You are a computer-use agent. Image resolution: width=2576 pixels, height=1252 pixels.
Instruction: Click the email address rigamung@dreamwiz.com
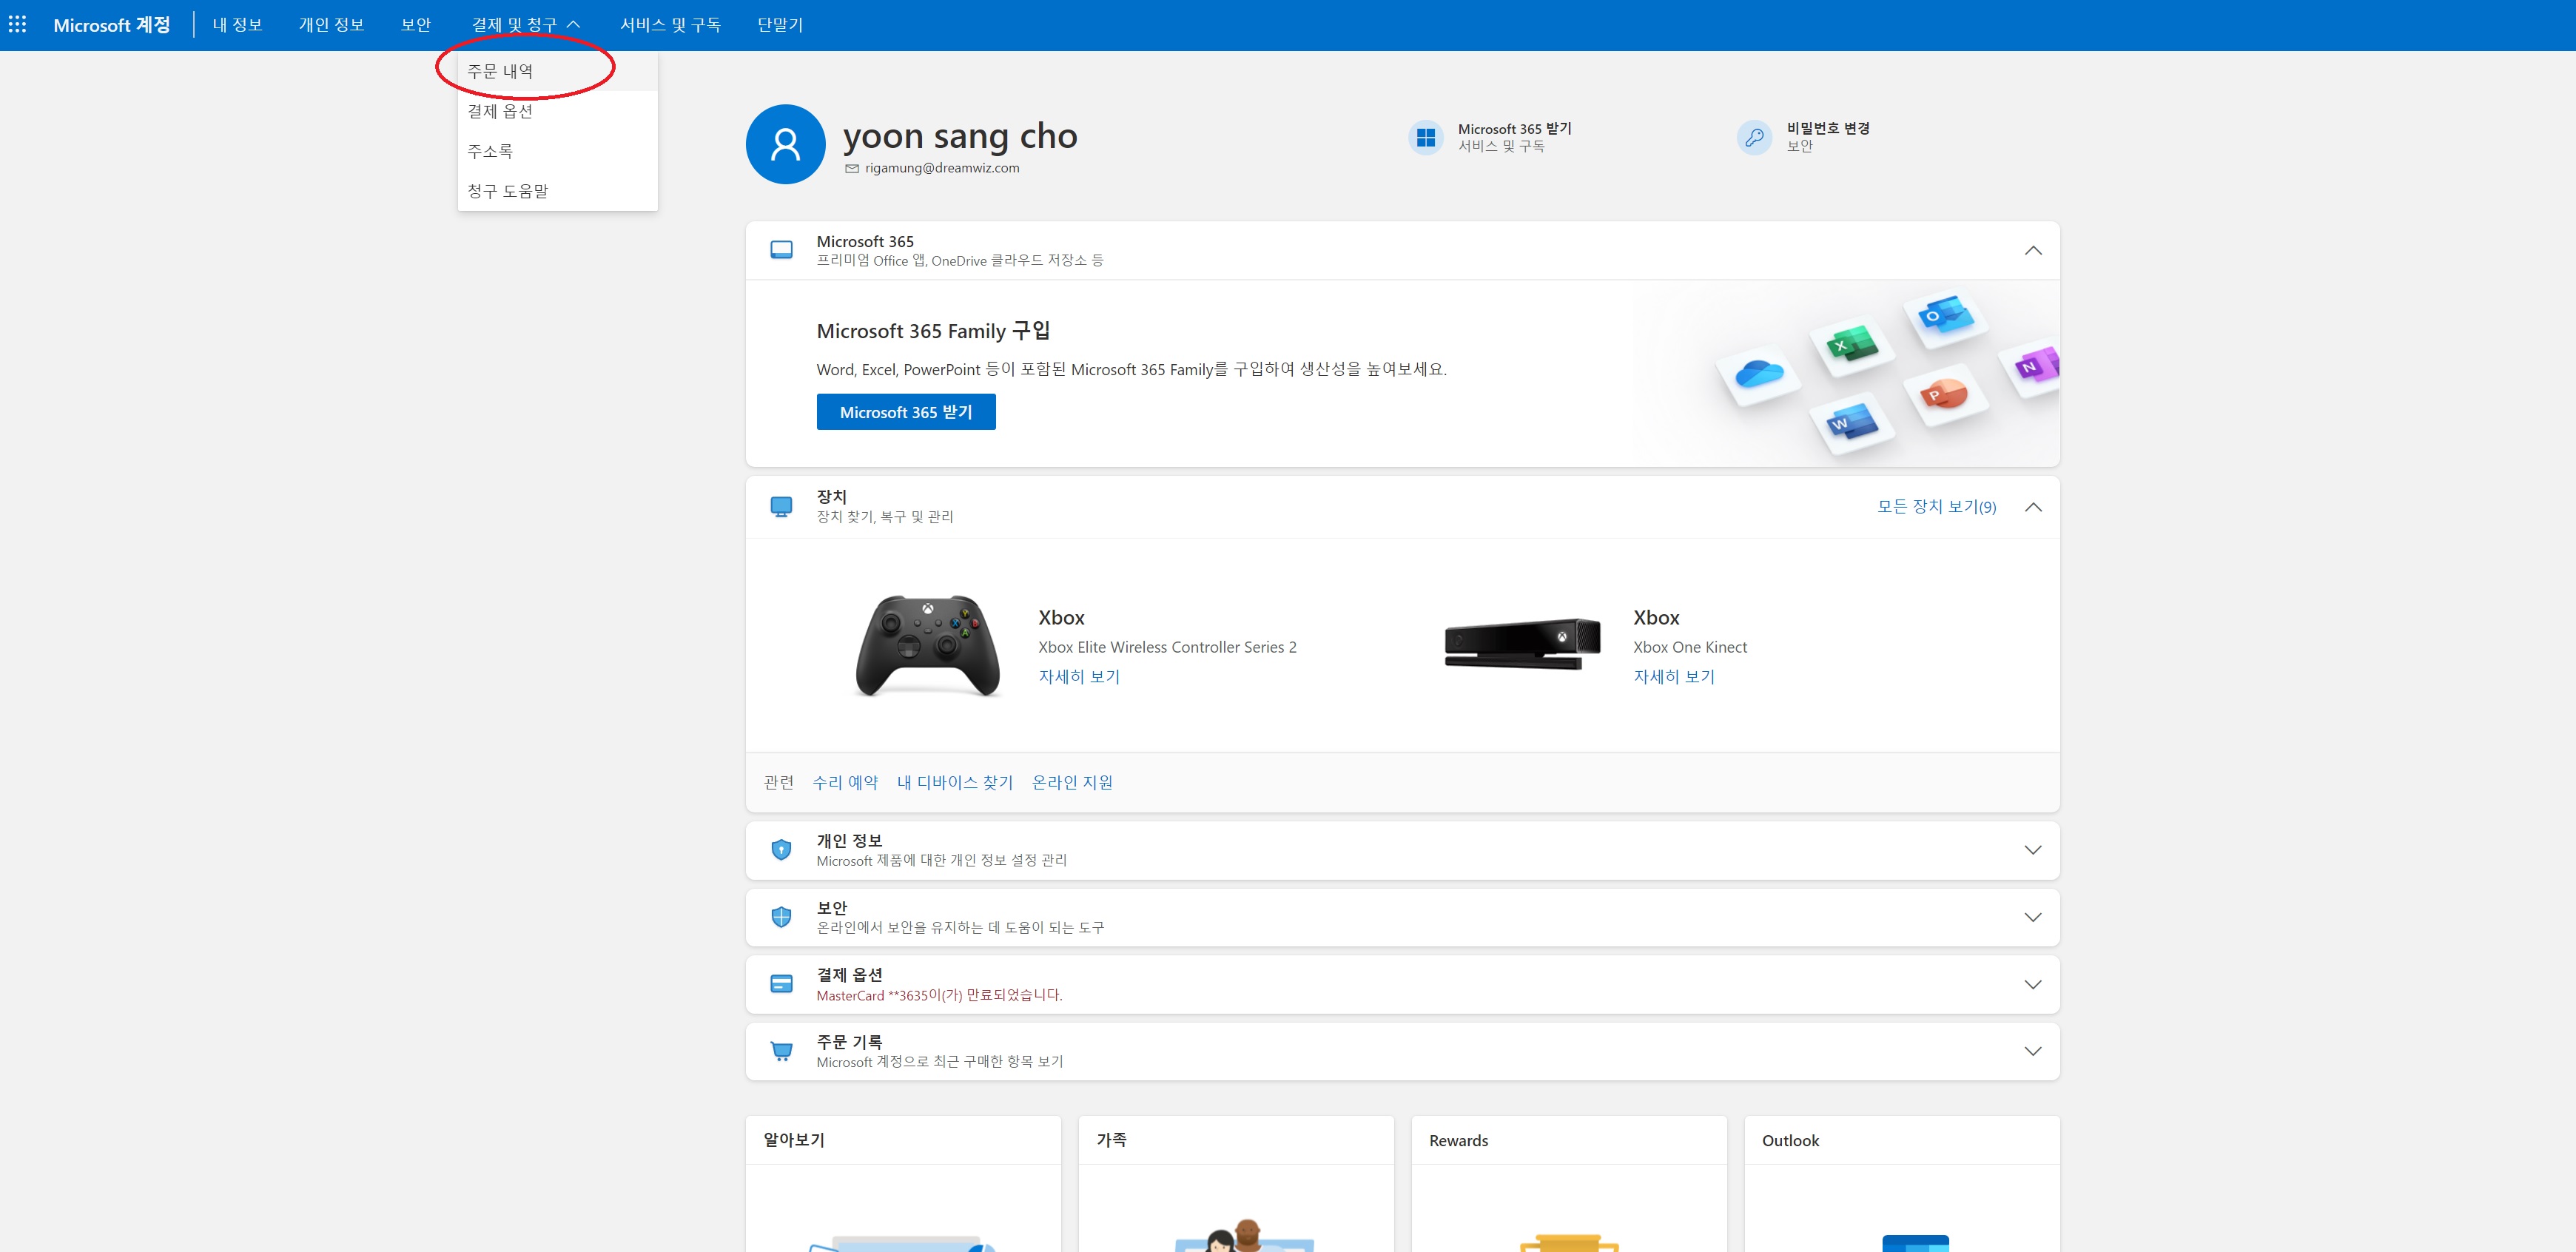pos(942,168)
